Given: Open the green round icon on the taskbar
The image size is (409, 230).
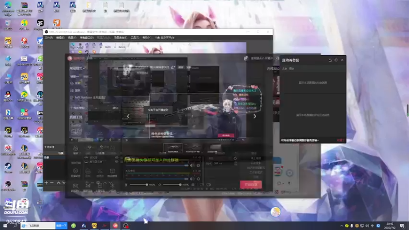Looking at the screenshot, I should (x=74, y=226).
